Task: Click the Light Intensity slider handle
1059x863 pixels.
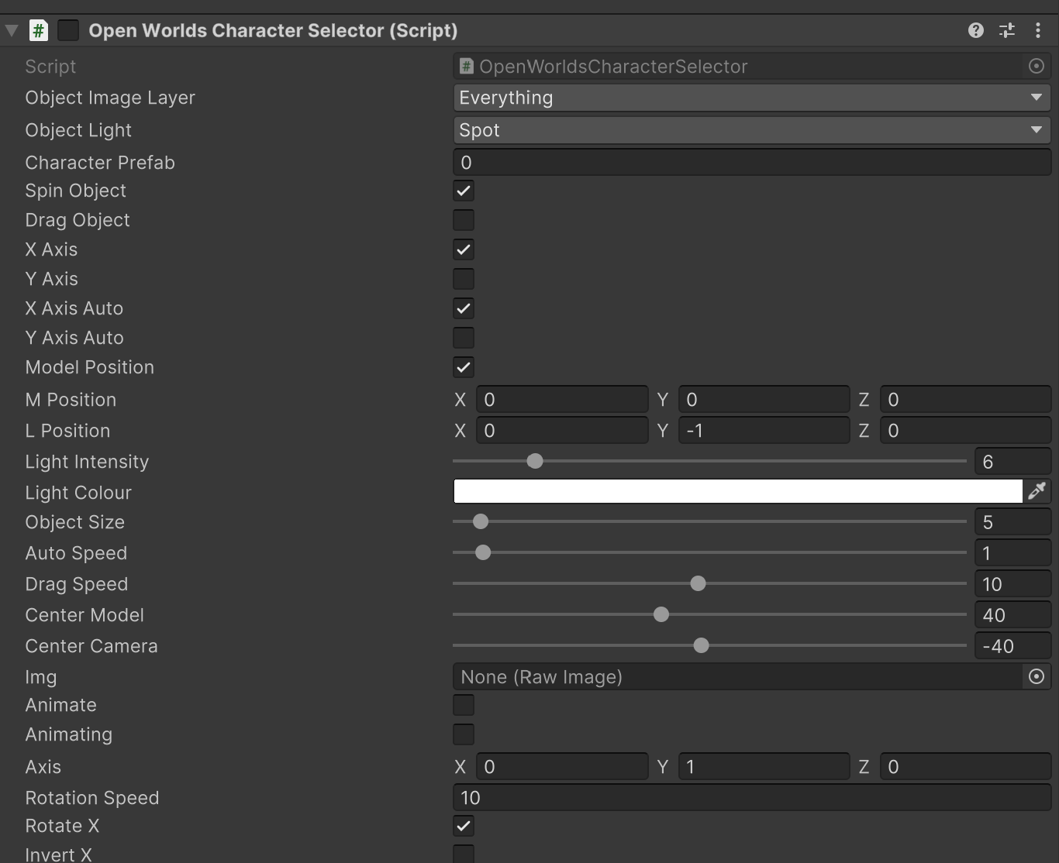Action: point(535,462)
